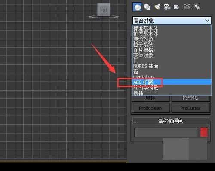Click the ProCutter button
The height and width of the screenshot is (171, 215).
point(190,108)
